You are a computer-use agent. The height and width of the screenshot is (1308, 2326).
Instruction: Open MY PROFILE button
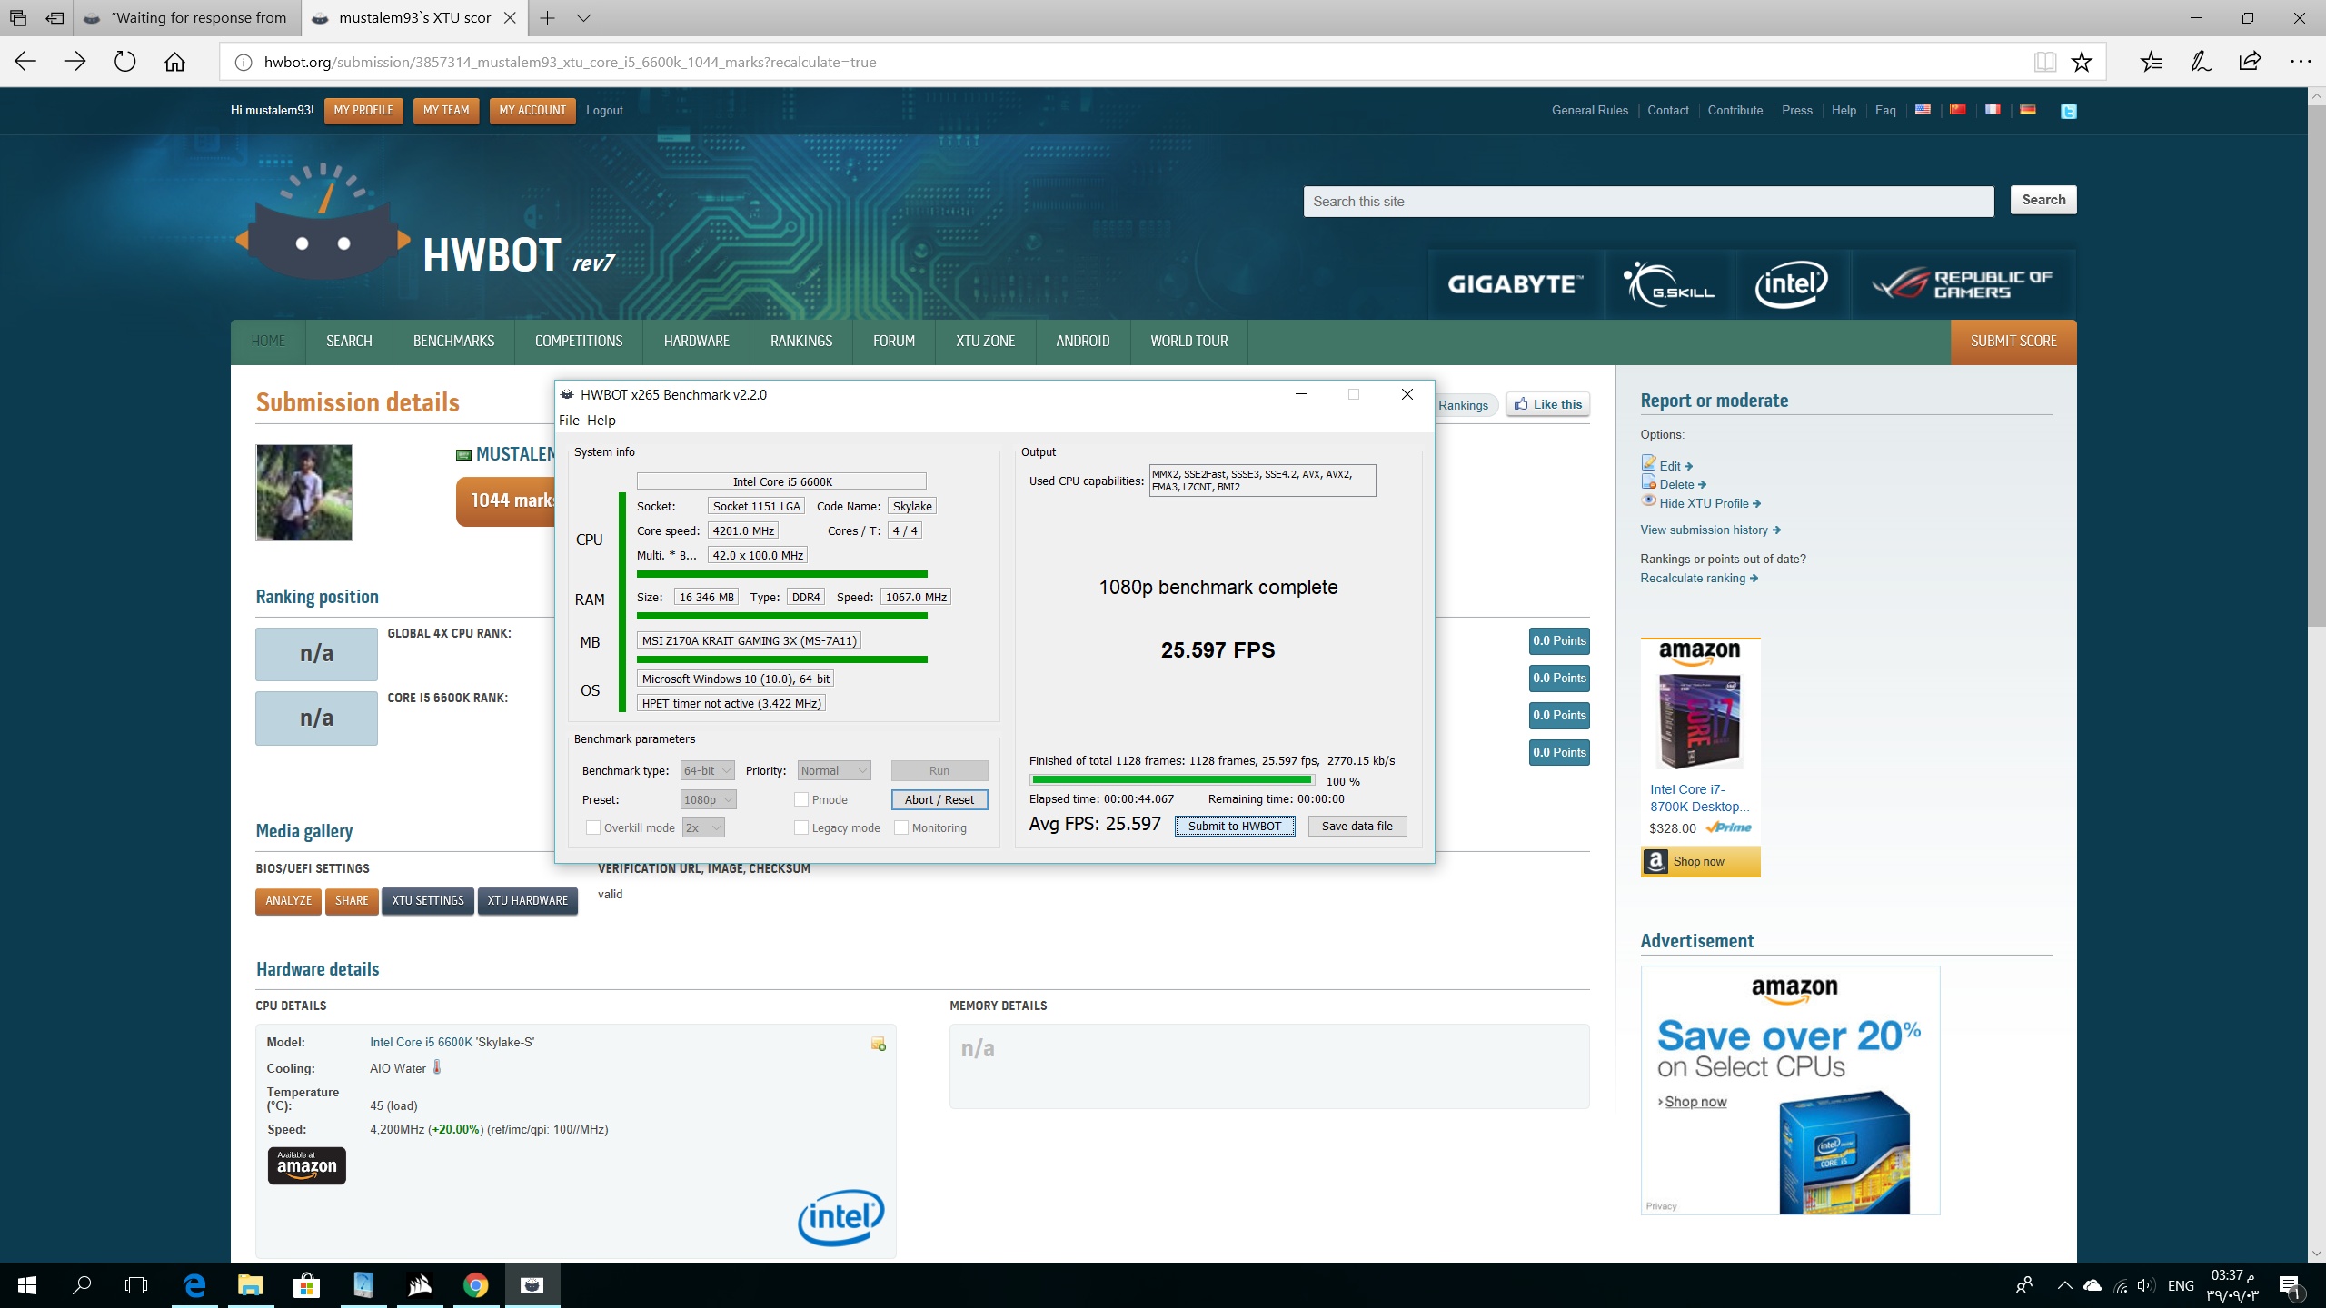point(363,110)
